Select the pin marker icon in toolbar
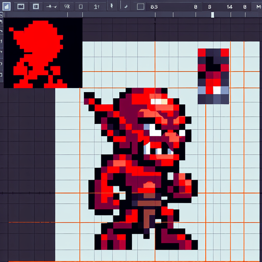This screenshot has height=262, width=262. point(112,6)
